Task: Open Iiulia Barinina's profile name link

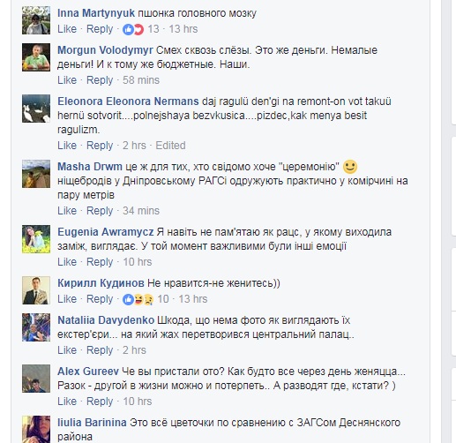Action: 92,423
